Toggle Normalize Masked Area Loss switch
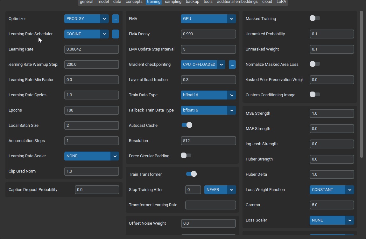Image resolution: width=366 pixels, height=239 pixels. (x=315, y=64)
